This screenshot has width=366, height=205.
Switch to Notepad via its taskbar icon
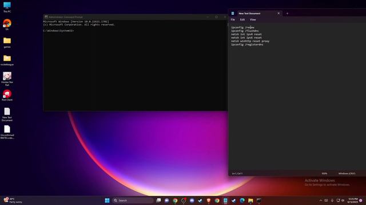coord(225,200)
